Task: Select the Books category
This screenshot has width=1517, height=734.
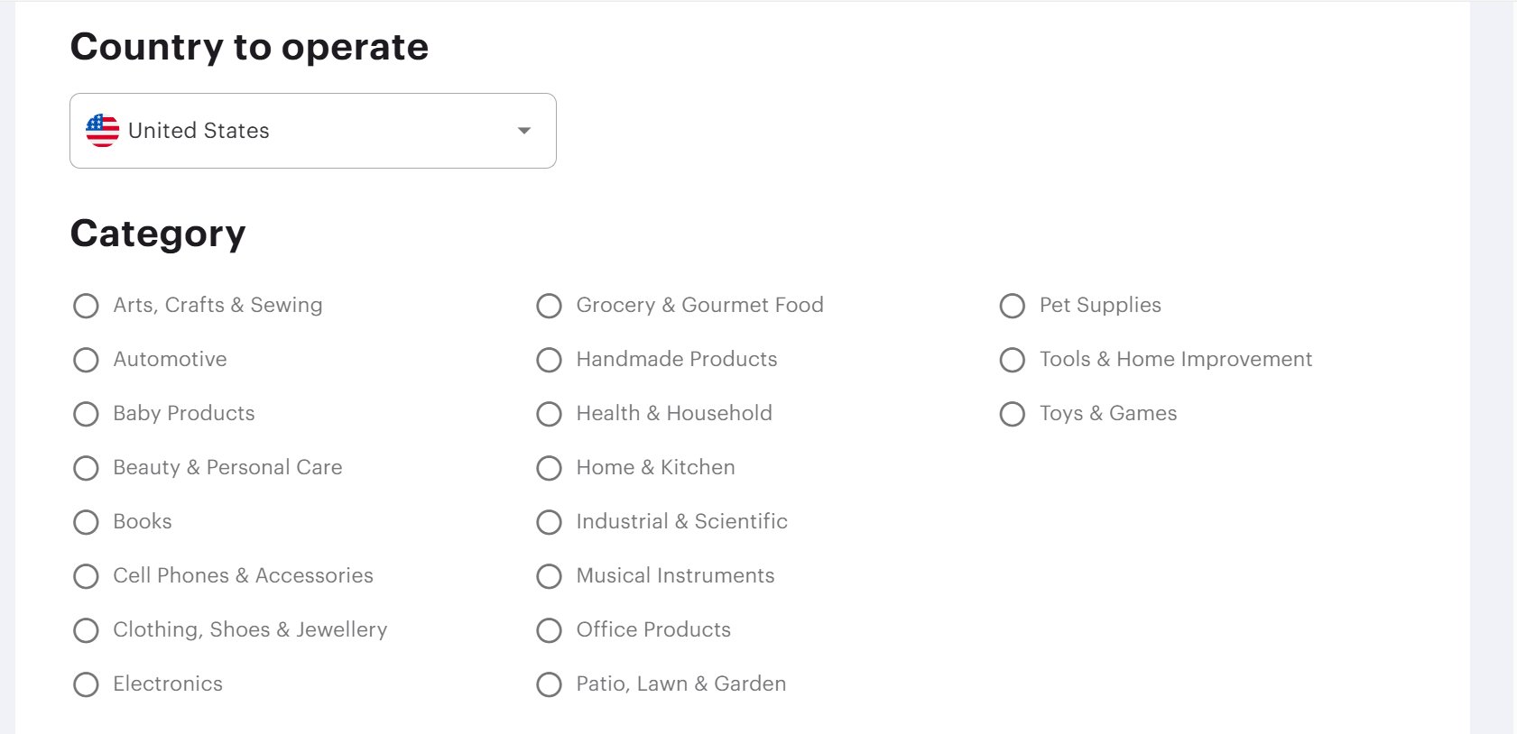Action: pos(86,522)
